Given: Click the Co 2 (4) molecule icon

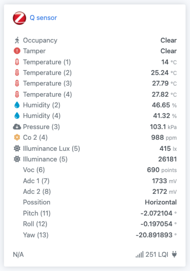Looking at the screenshot, I should point(17,137).
